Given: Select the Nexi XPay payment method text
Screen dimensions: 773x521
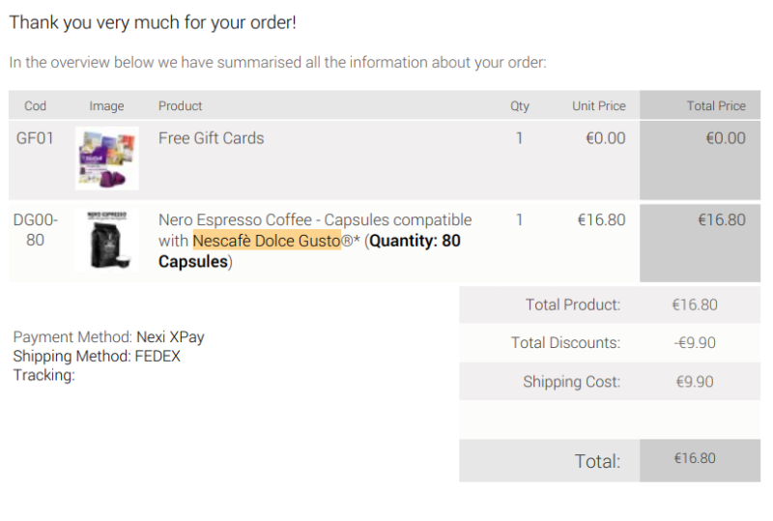Looking at the screenshot, I should click(170, 337).
